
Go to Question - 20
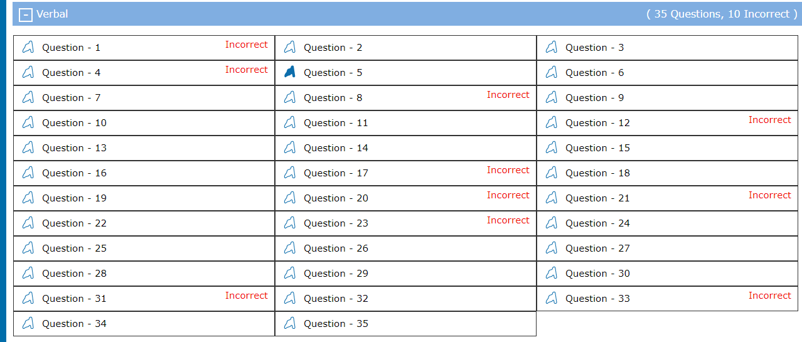(x=336, y=198)
